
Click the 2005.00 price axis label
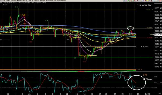pos(158,47)
